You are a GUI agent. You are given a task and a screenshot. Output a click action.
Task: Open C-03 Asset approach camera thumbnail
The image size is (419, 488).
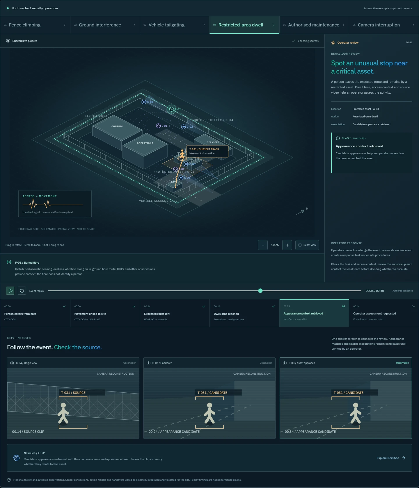(x=346, y=398)
